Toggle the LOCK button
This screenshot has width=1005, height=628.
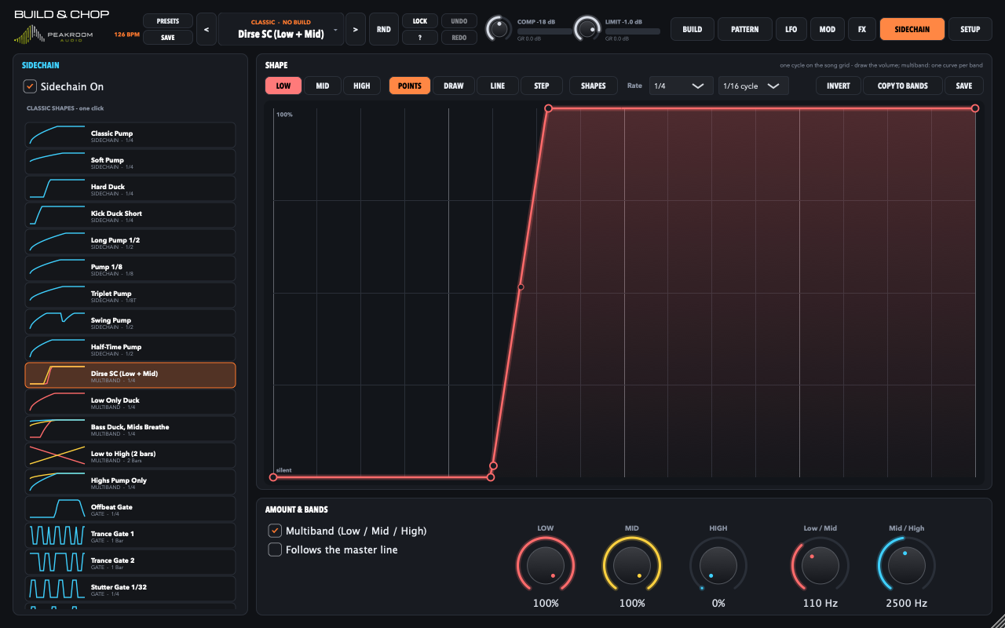420,21
